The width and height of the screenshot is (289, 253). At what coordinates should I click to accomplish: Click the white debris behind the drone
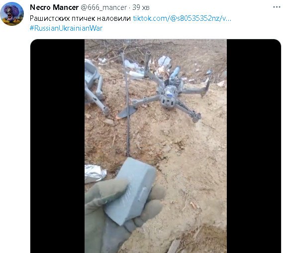(x=165, y=61)
